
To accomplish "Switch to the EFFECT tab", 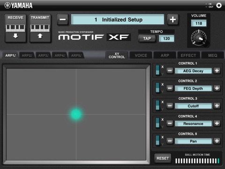I will click(x=188, y=55).
